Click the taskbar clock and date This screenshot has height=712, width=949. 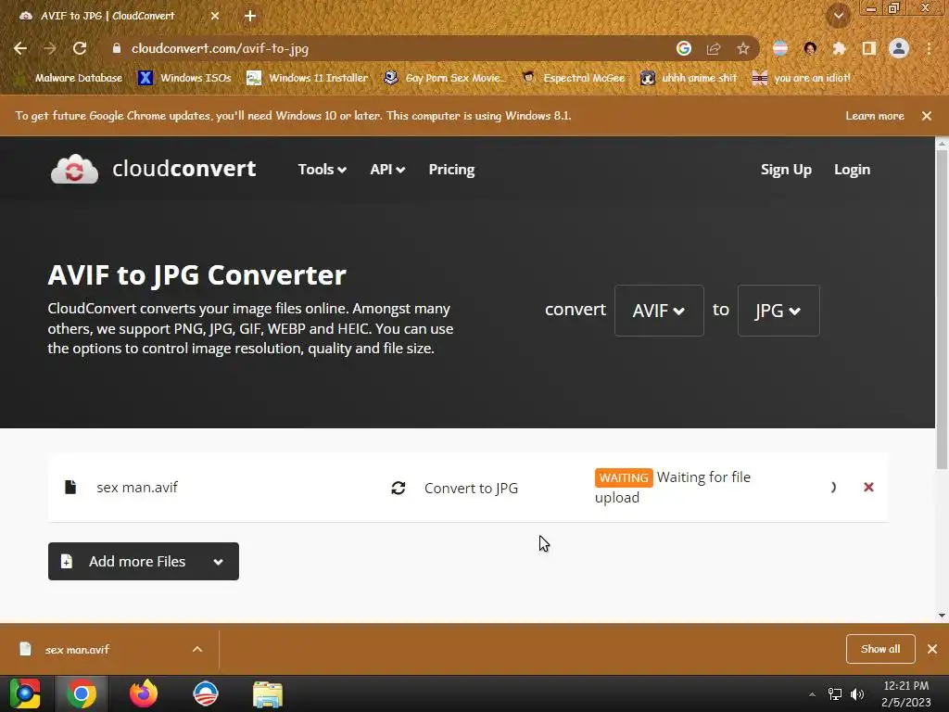[906, 694]
